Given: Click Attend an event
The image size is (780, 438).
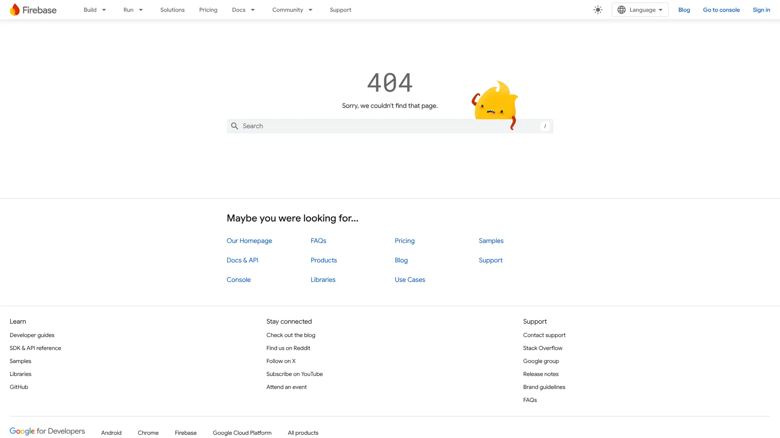Looking at the screenshot, I should 286,387.
